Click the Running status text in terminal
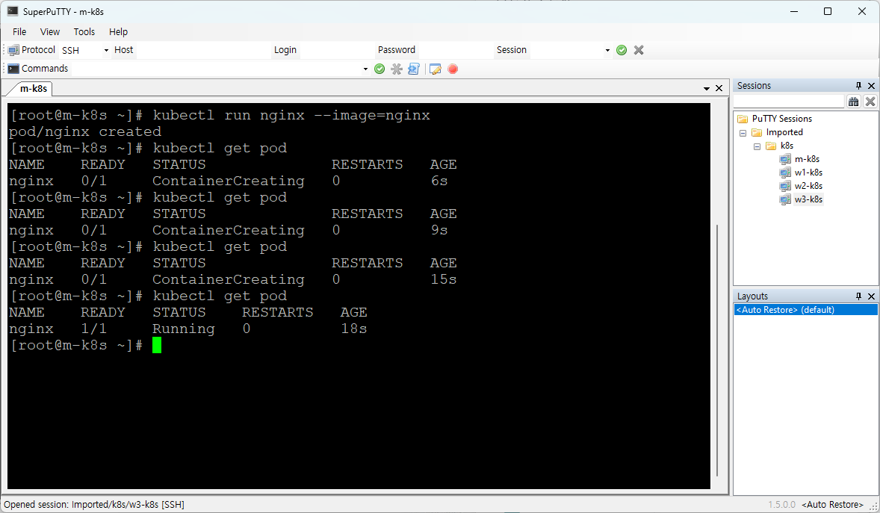 click(184, 329)
